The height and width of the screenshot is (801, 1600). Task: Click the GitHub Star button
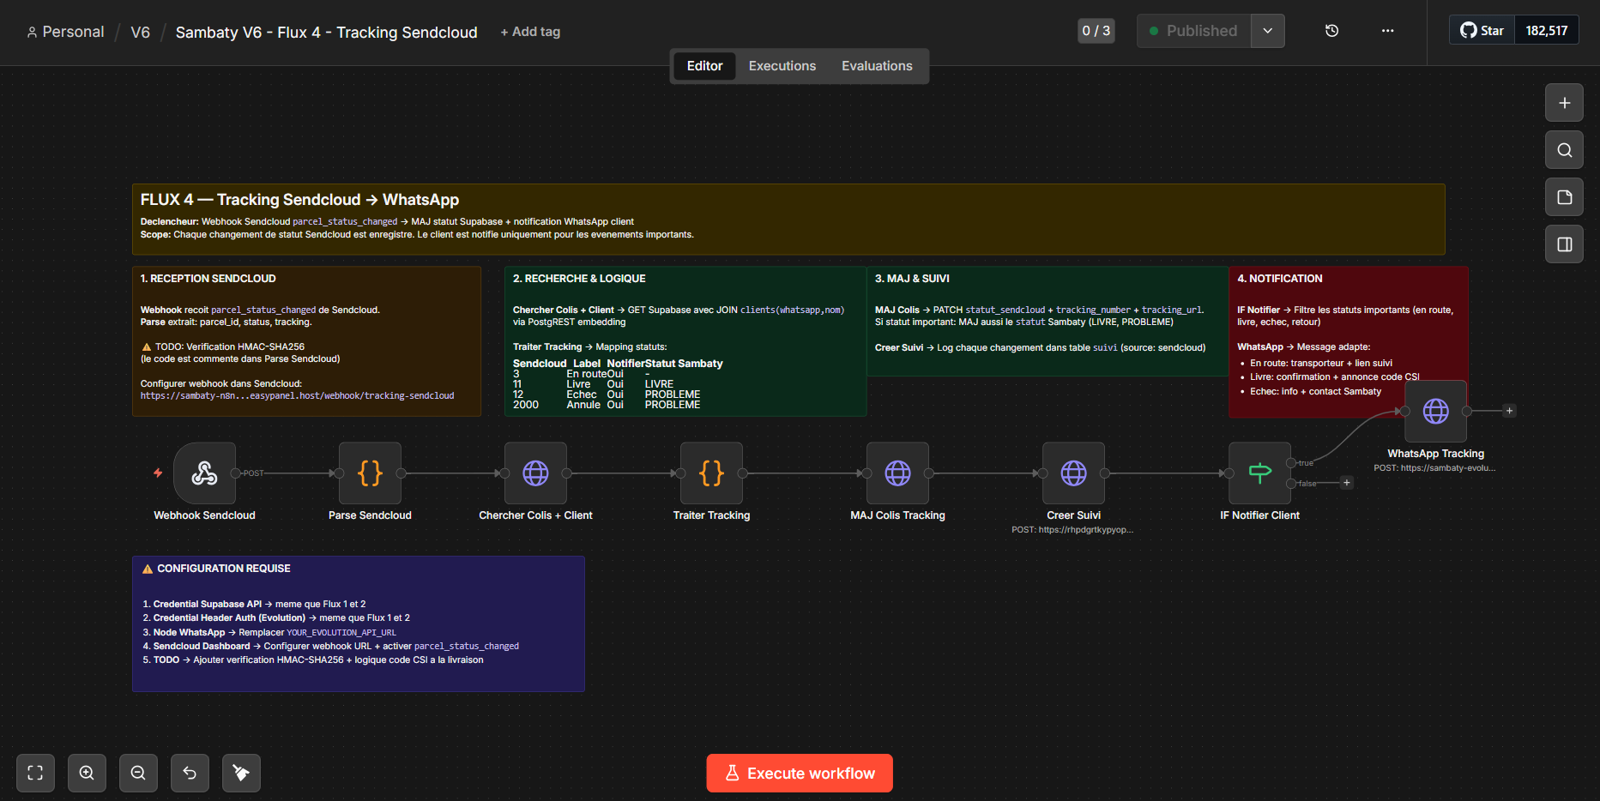(x=1482, y=31)
